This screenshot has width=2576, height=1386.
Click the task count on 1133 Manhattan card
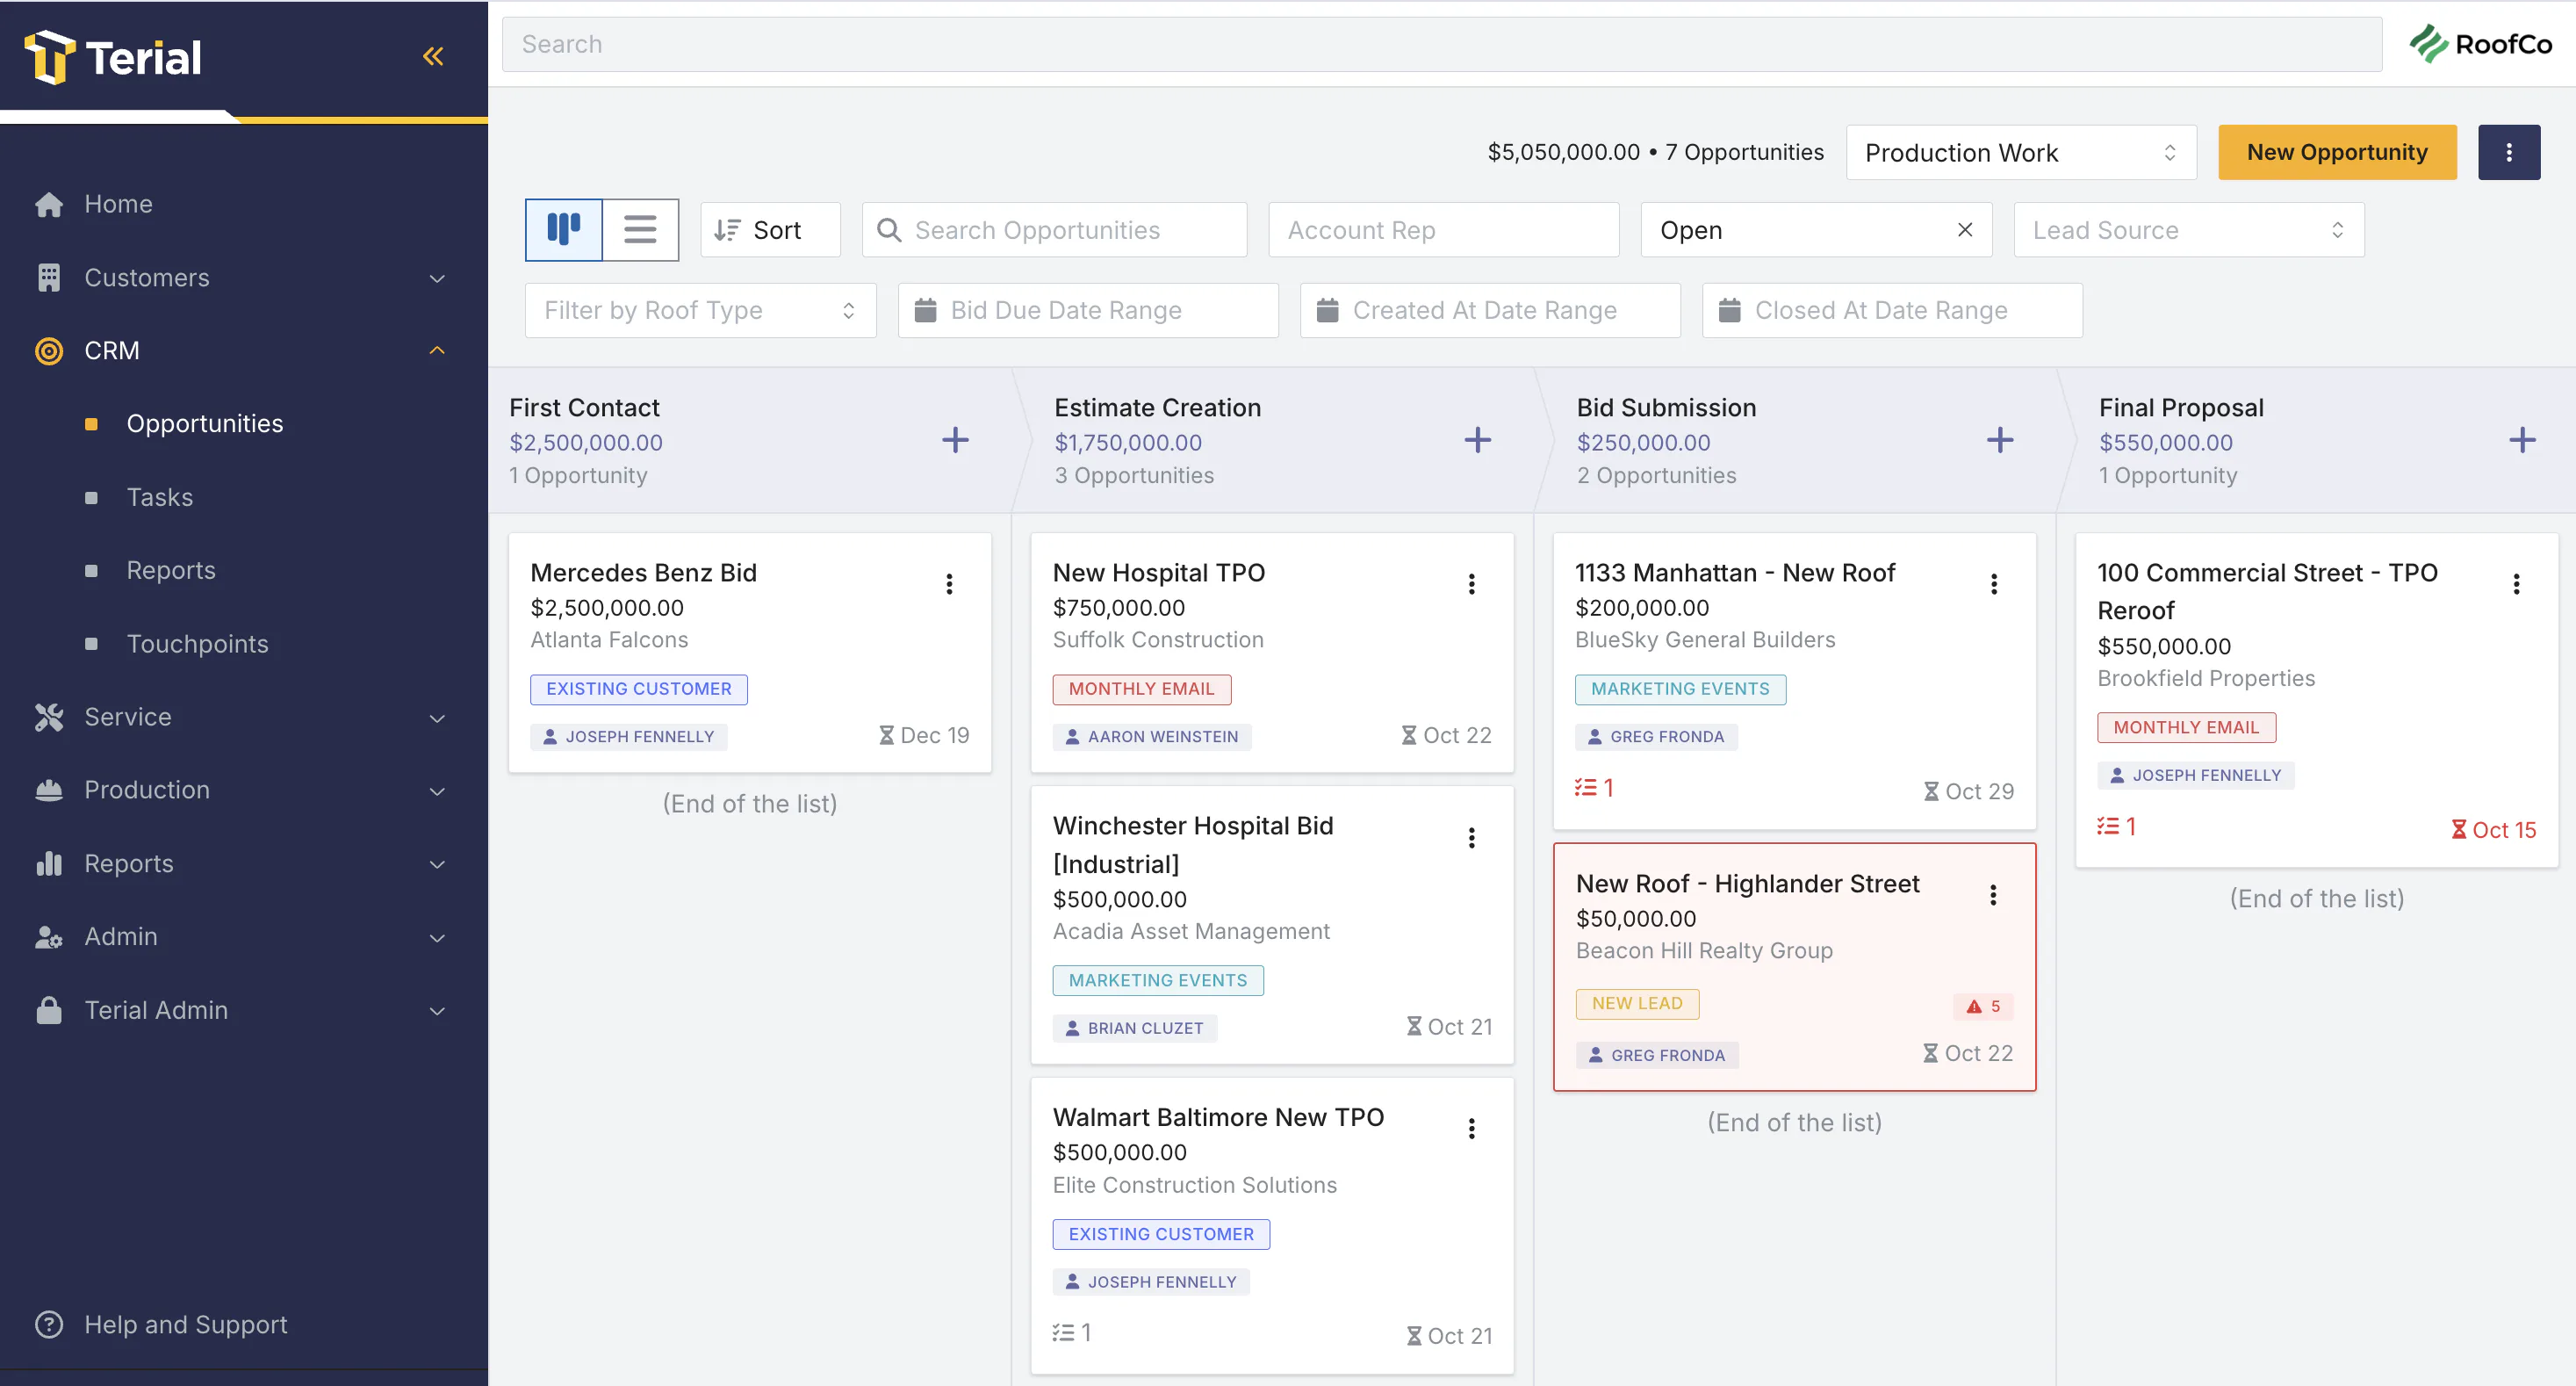pos(1593,789)
